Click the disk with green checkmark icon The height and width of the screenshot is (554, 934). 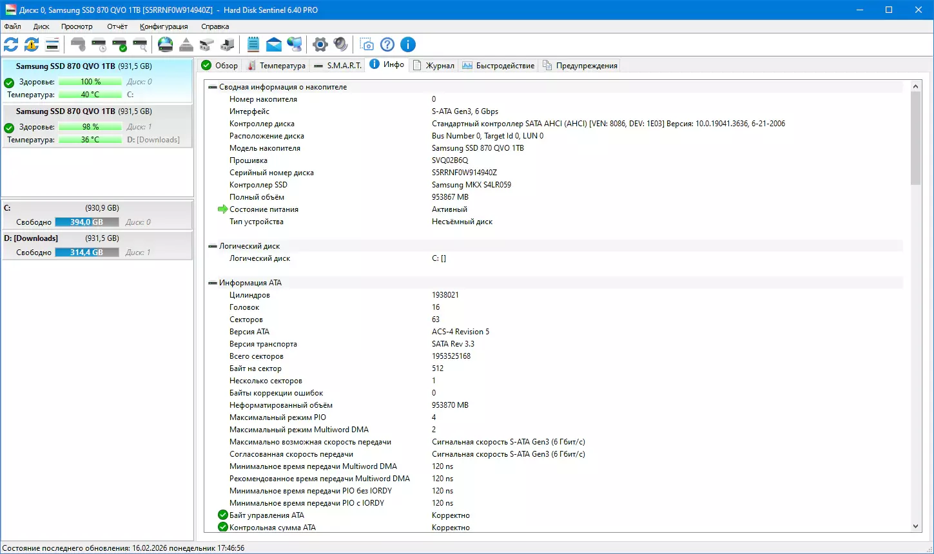(119, 44)
